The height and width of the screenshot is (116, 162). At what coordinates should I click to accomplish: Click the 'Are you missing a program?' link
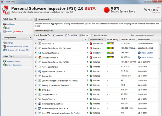pyautogui.click(x=143, y=35)
